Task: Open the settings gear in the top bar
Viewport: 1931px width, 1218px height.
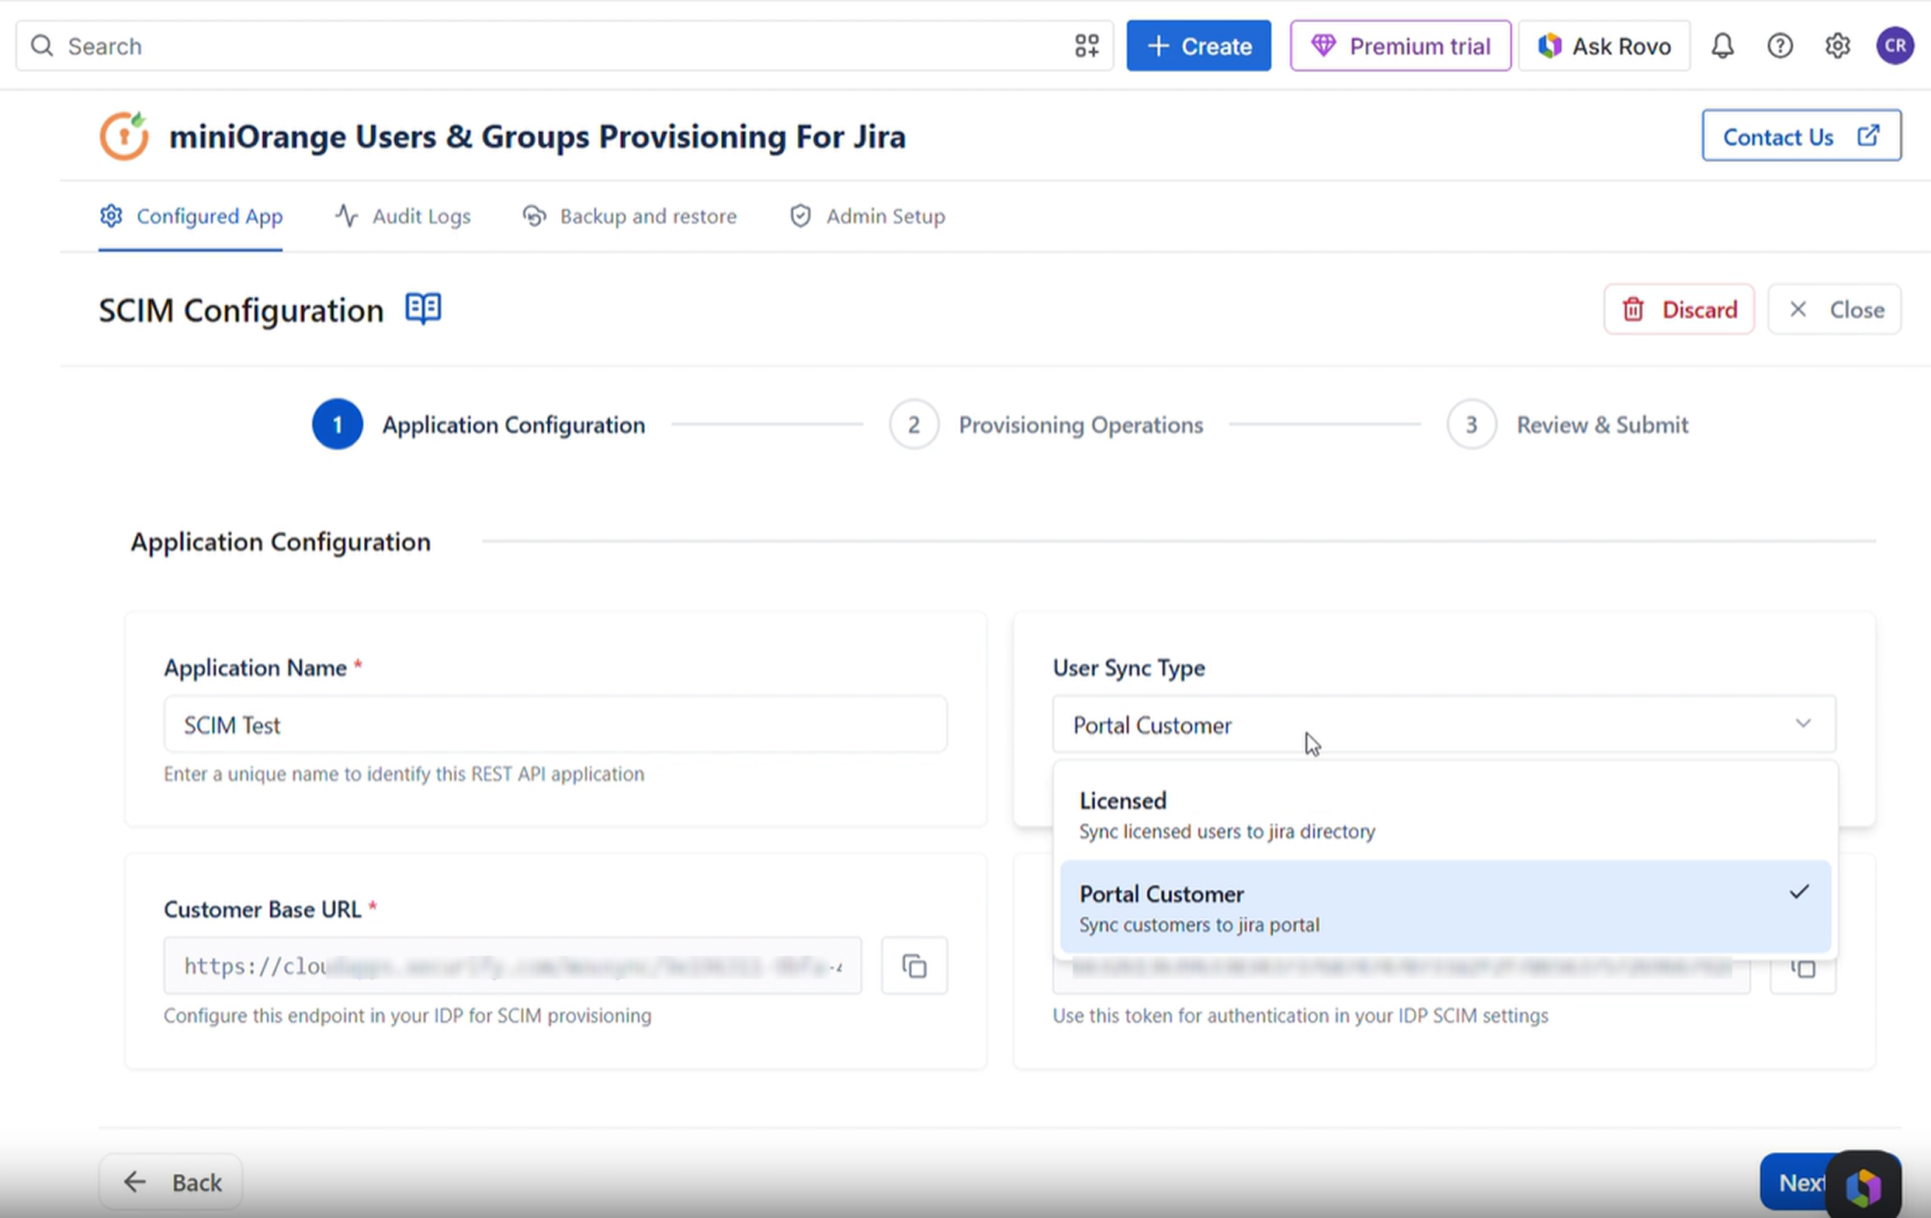Action: coord(1838,46)
